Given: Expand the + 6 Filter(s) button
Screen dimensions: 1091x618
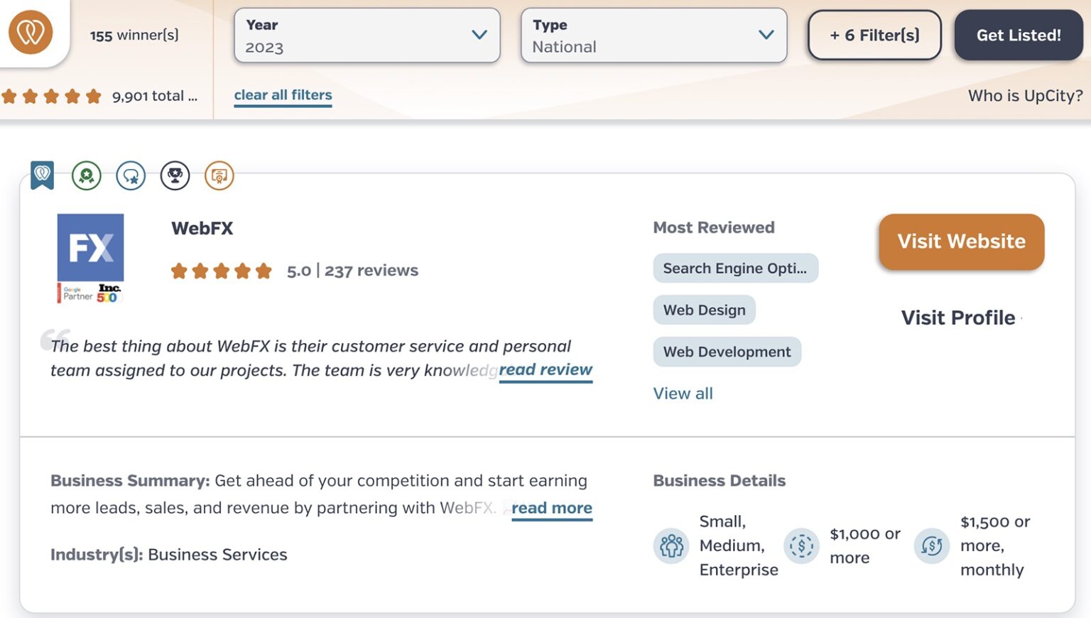Looking at the screenshot, I should point(874,35).
